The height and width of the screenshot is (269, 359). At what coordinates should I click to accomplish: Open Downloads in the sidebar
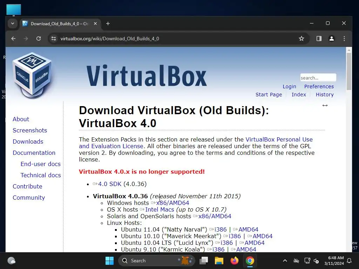tap(28, 142)
